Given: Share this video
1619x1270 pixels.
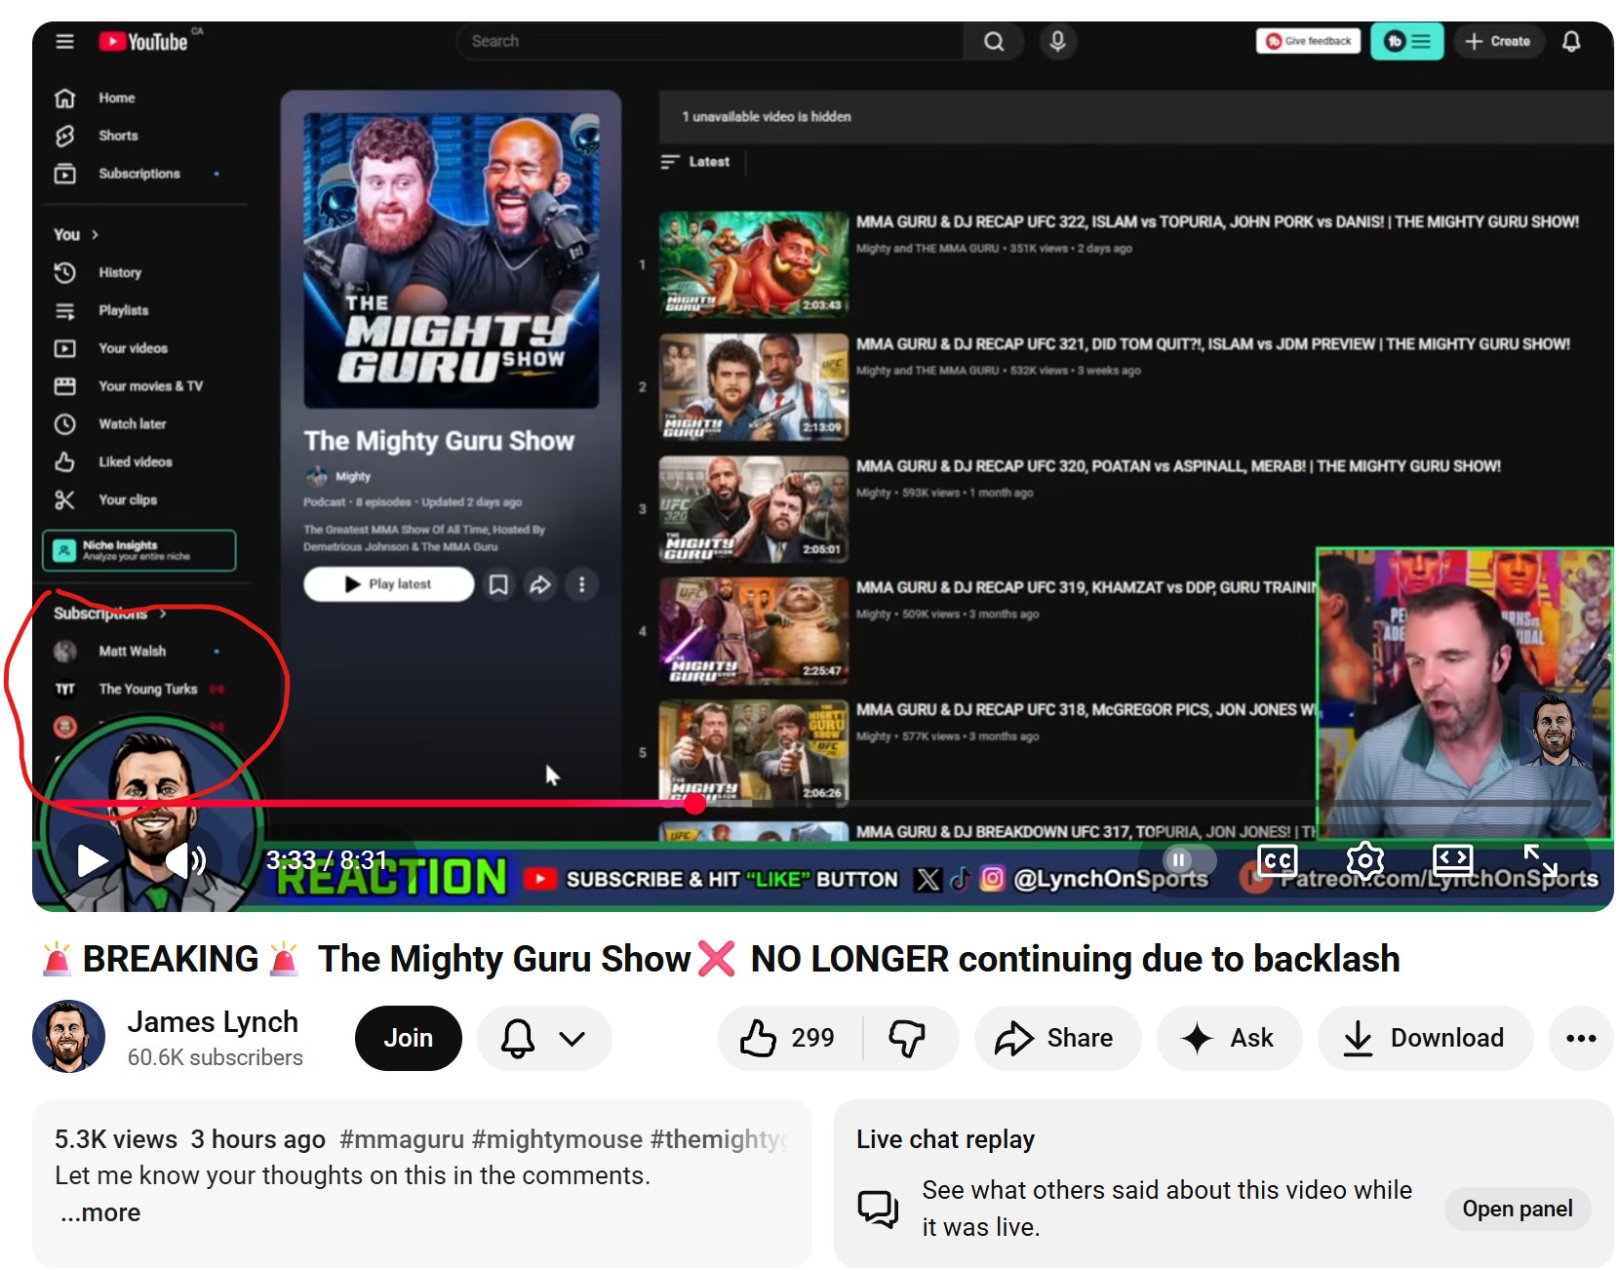Looking at the screenshot, I should tap(1056, 1038).
